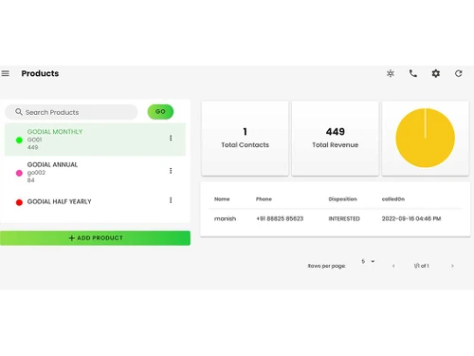The image size is (474, 356).
Task: Select the GODIAL ANNUAL product
Action: (x=95, y=172)
